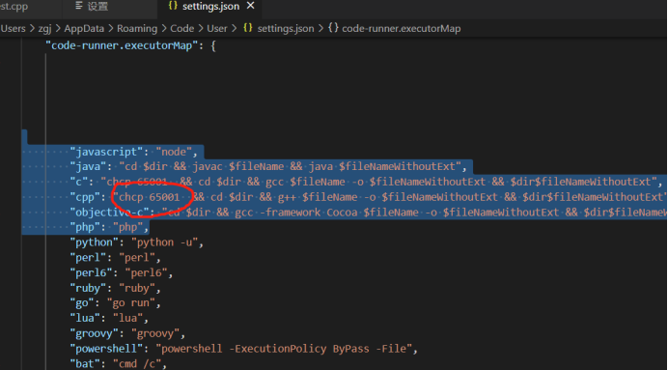This screenshot has height=370, width=668.
Task: Open the 设置 tab
Action: [x=97, y=7]
